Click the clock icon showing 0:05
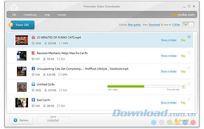This screenshot has height=129, width=204. click(x=33, y=106)
